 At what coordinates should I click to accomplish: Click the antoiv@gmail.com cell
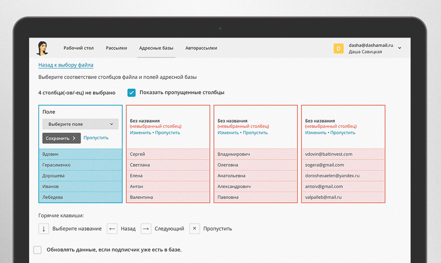coord(343,187)
